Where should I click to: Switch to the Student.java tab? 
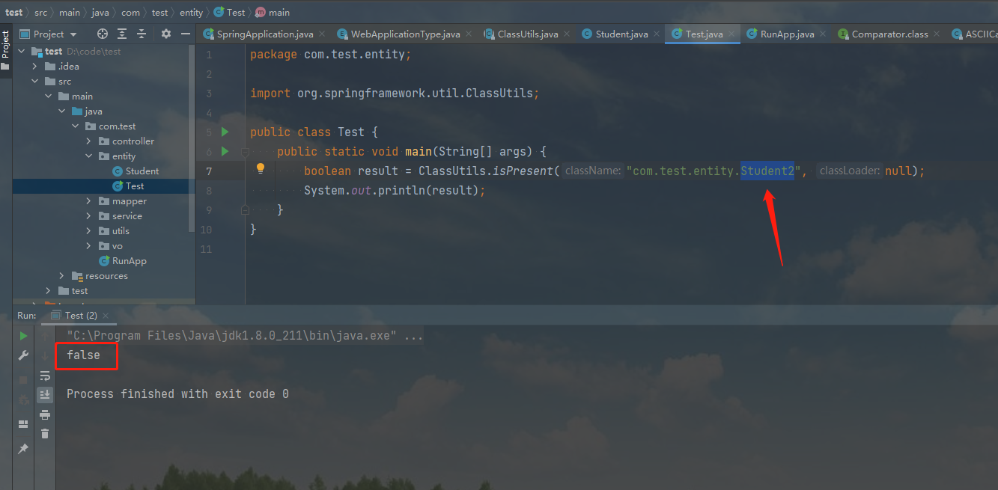[x=620, y=34]
